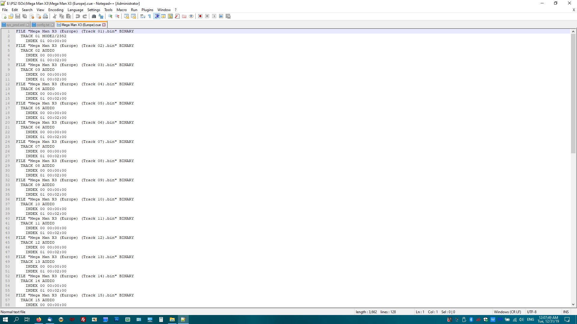
Task: Toggle the INS insert mode indicator
Action: (x=566, y=312)
